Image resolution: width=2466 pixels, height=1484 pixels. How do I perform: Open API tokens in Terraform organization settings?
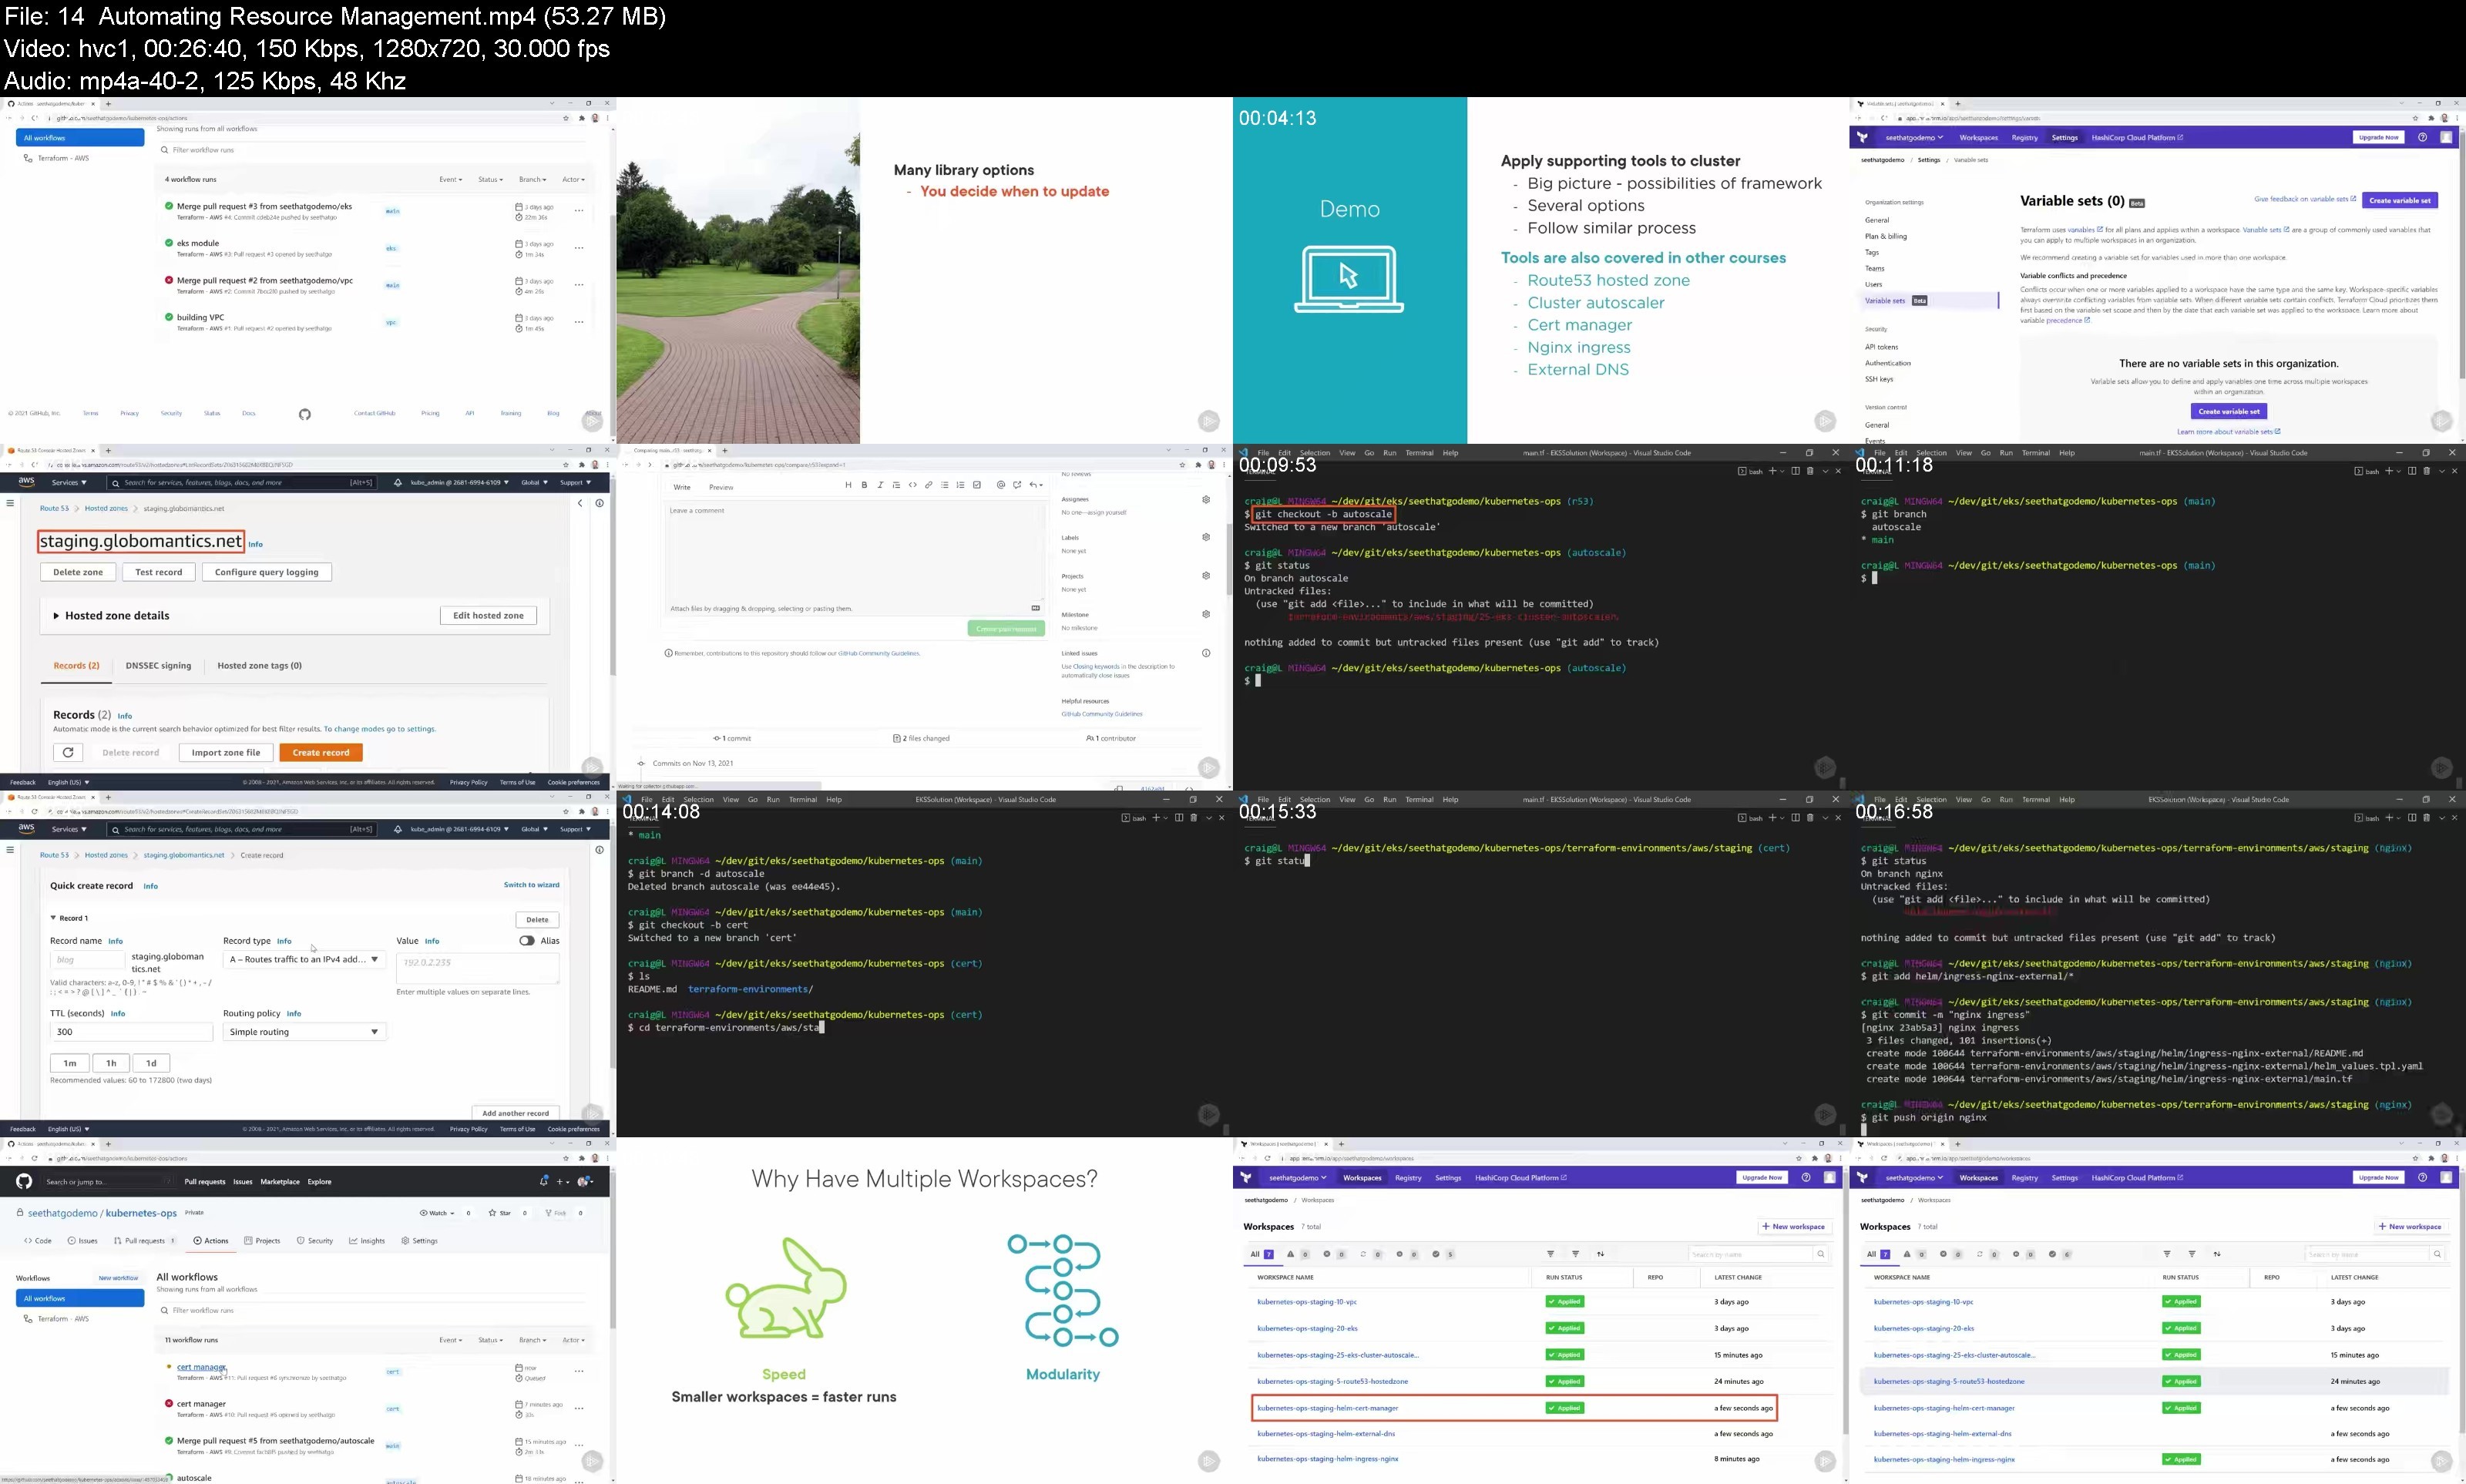click(x=1881, y=347)
